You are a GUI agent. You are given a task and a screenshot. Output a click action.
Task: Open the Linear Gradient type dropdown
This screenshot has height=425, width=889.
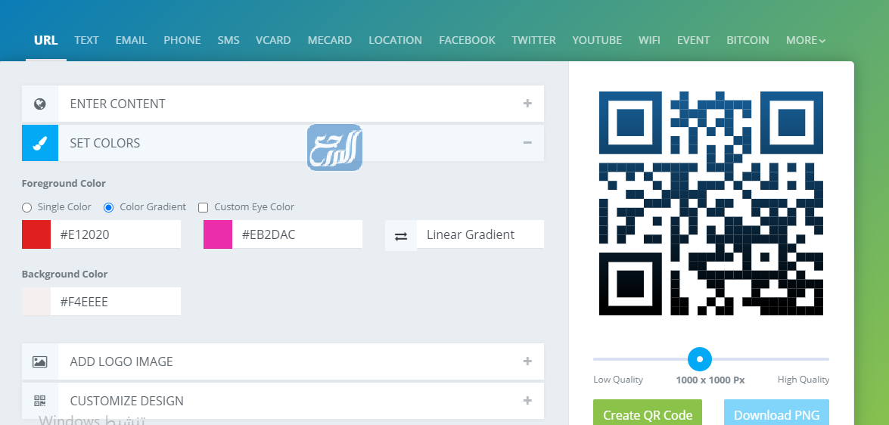[480, 234]
